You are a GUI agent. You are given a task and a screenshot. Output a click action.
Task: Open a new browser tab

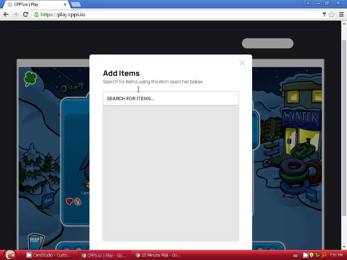pyautogui.click(x=76, y=4)
